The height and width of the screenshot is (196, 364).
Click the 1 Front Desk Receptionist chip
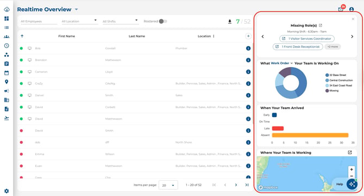click(298, 47)
